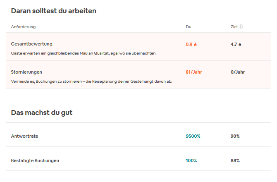Click the Anforderung column header
277x182 pixels.
pyautogui.click(x=23, y=27)
